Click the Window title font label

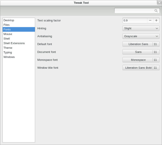tap(48, 68)
